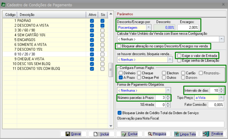Click Observação para Nota Fiscal field
The height and width of the screenshot is (139, 228).
(x=171, y=124)
